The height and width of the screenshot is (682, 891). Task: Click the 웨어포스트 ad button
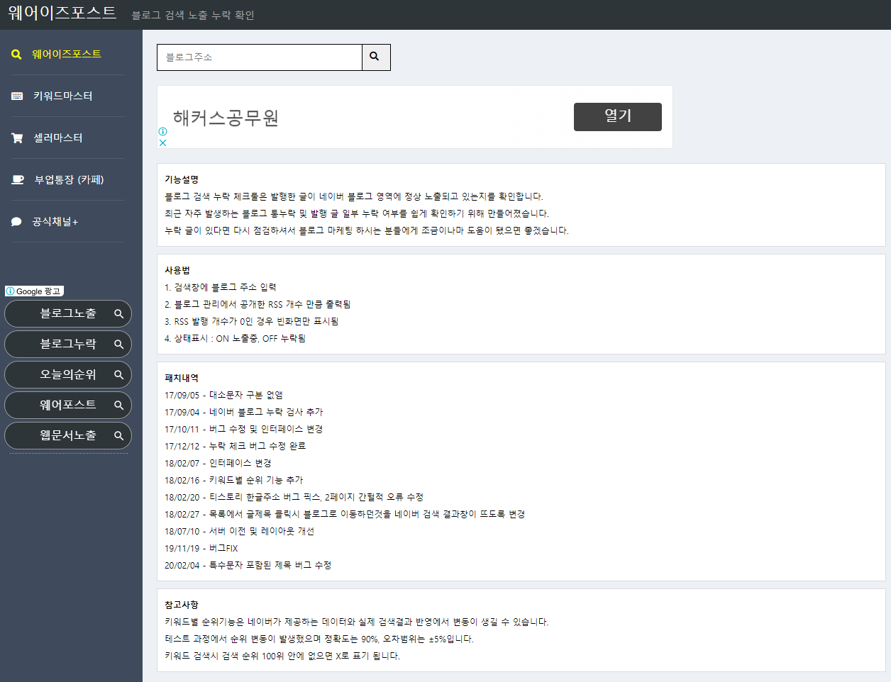[x=68, y=405]
